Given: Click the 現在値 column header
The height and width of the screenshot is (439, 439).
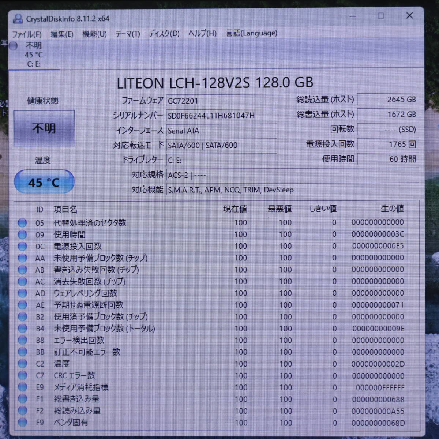Looking at the screenshot, I should (235, 209).
